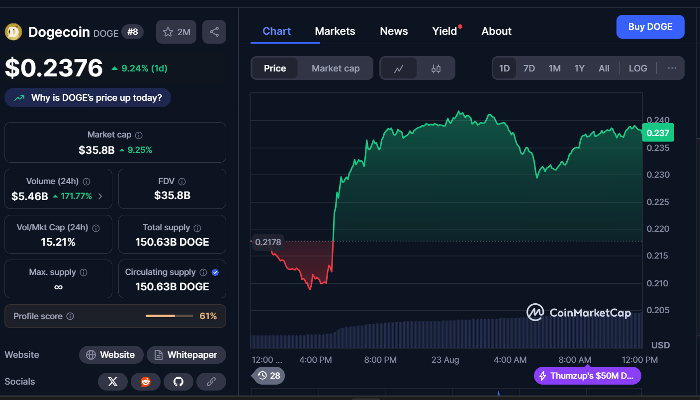Click the Dogecoin coin logo

(x=13, y=32)
